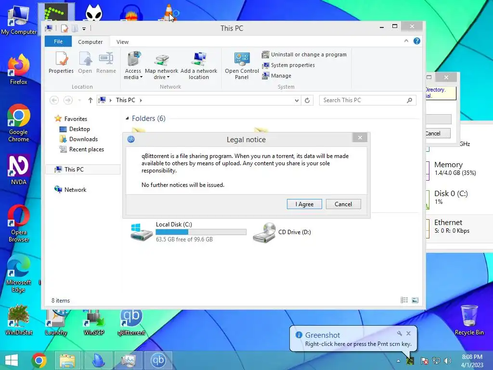Launch the Opera Browser desktop shortcut
Image resolution: width=493 pixels, height=370 pixels.
pos(19,224)
